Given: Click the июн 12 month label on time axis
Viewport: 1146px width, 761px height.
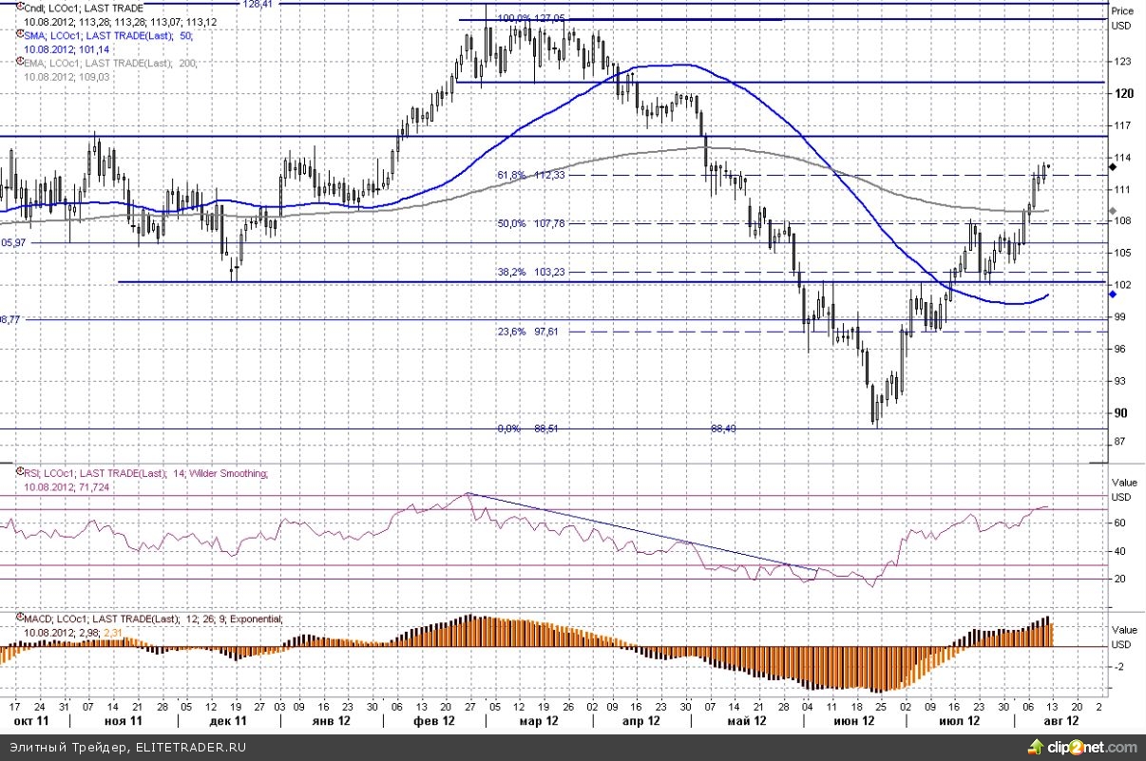Looking at the screenshot, I should tap(852, 722).
